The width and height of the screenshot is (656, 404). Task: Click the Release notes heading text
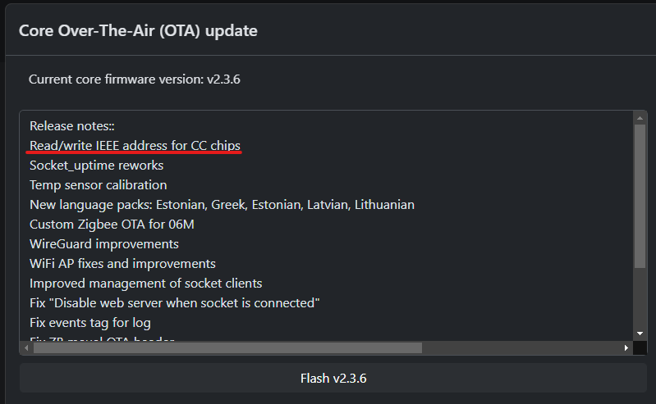[72, 126]
